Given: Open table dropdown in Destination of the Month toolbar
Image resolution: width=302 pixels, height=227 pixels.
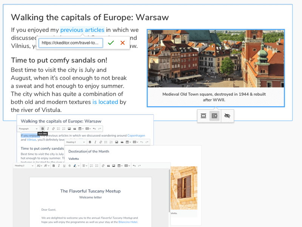Looking at the screenshot, I should [128, 142].
